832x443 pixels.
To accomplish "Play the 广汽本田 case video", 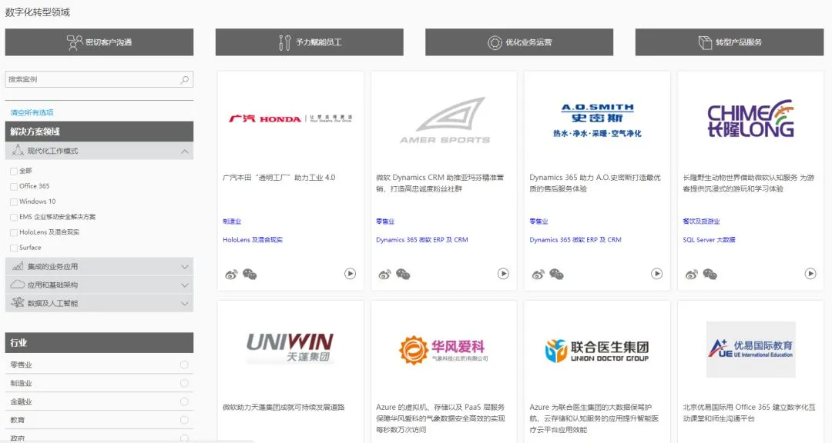I will [351, 274].
